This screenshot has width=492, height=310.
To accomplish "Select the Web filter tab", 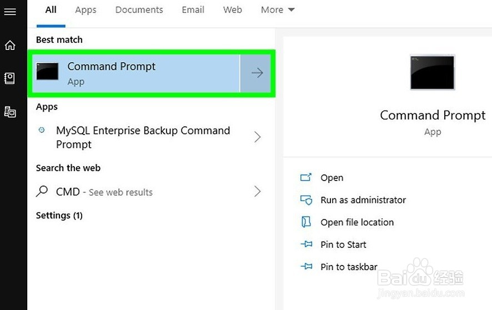I will point(233,10).
